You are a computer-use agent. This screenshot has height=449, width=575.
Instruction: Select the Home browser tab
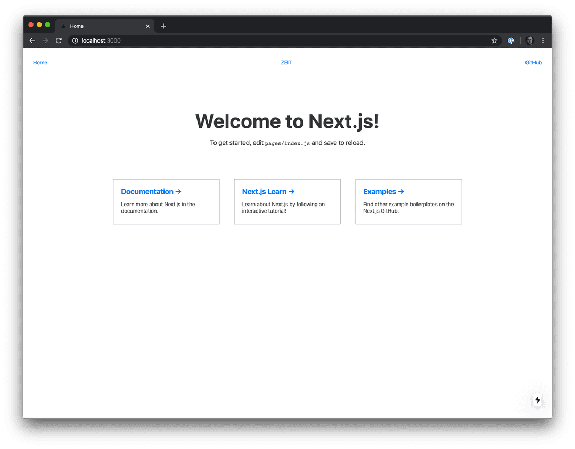(x=96, y=26)
